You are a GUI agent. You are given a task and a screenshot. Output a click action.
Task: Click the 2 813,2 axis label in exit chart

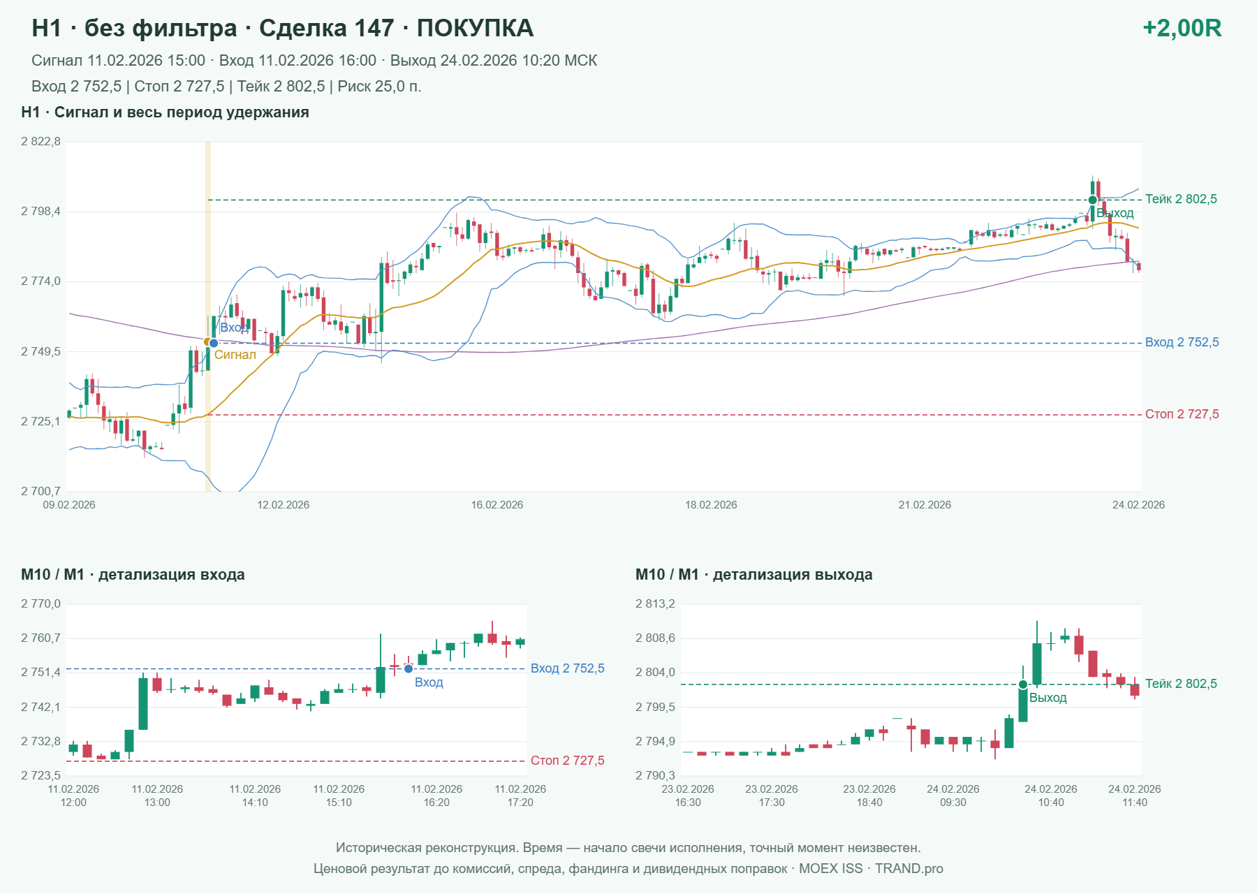point(655,604)
